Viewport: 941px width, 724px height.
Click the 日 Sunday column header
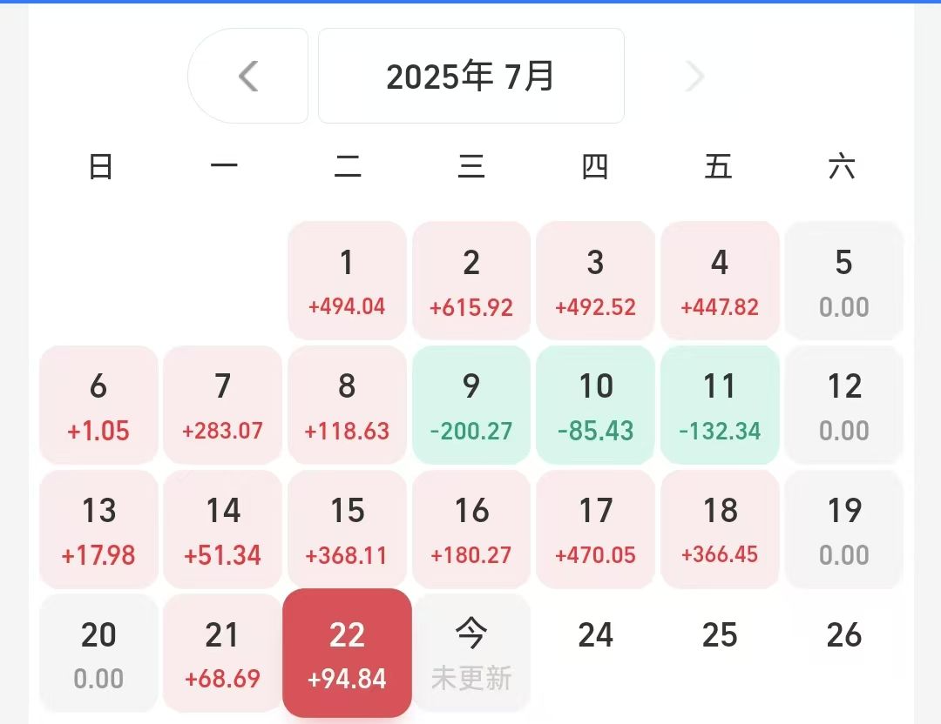(x=98, y=167)
